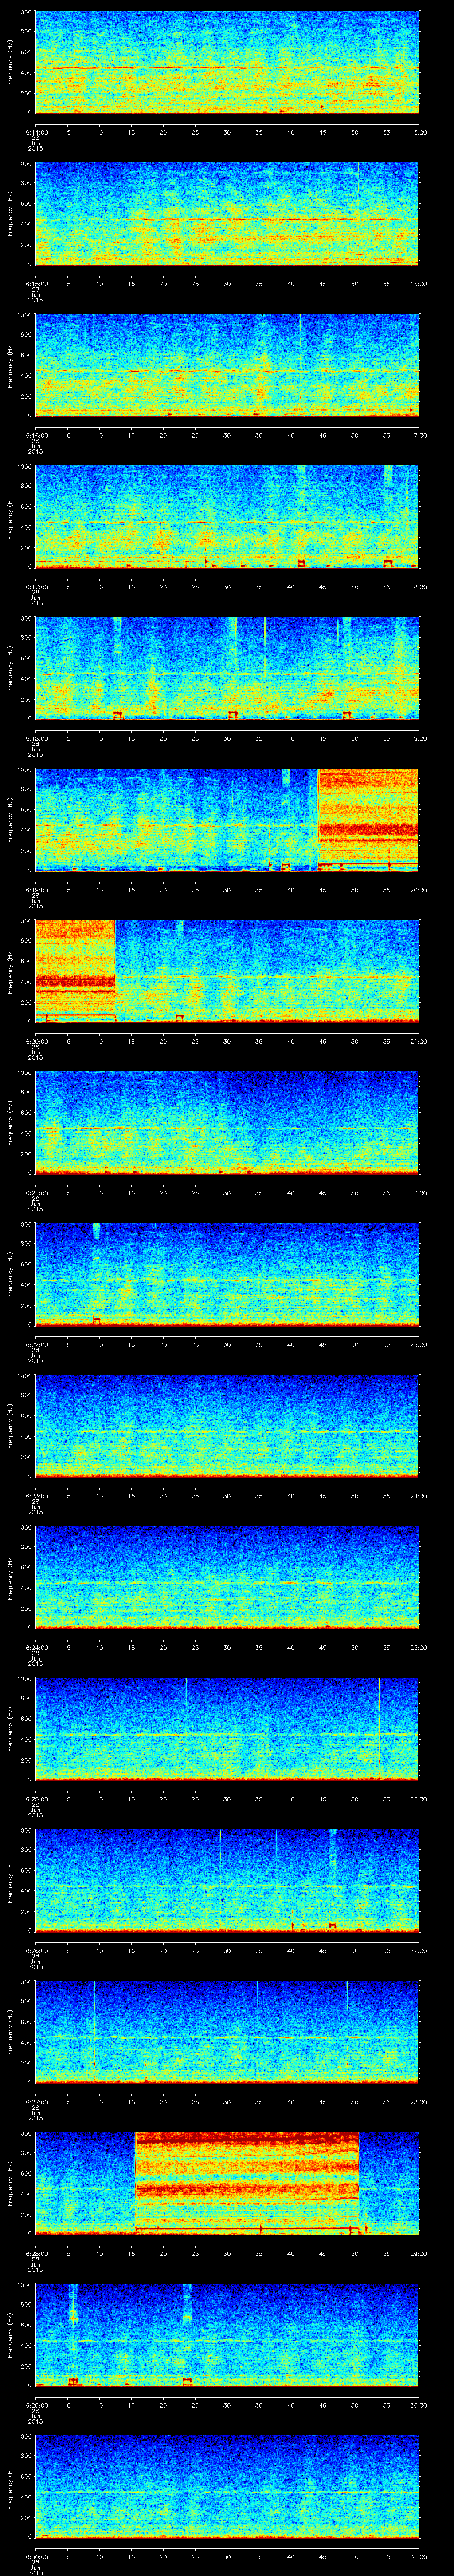Pick the spectrogram panel starting at 6:20:00
The image size is (454, 2576).
(227, 971)
